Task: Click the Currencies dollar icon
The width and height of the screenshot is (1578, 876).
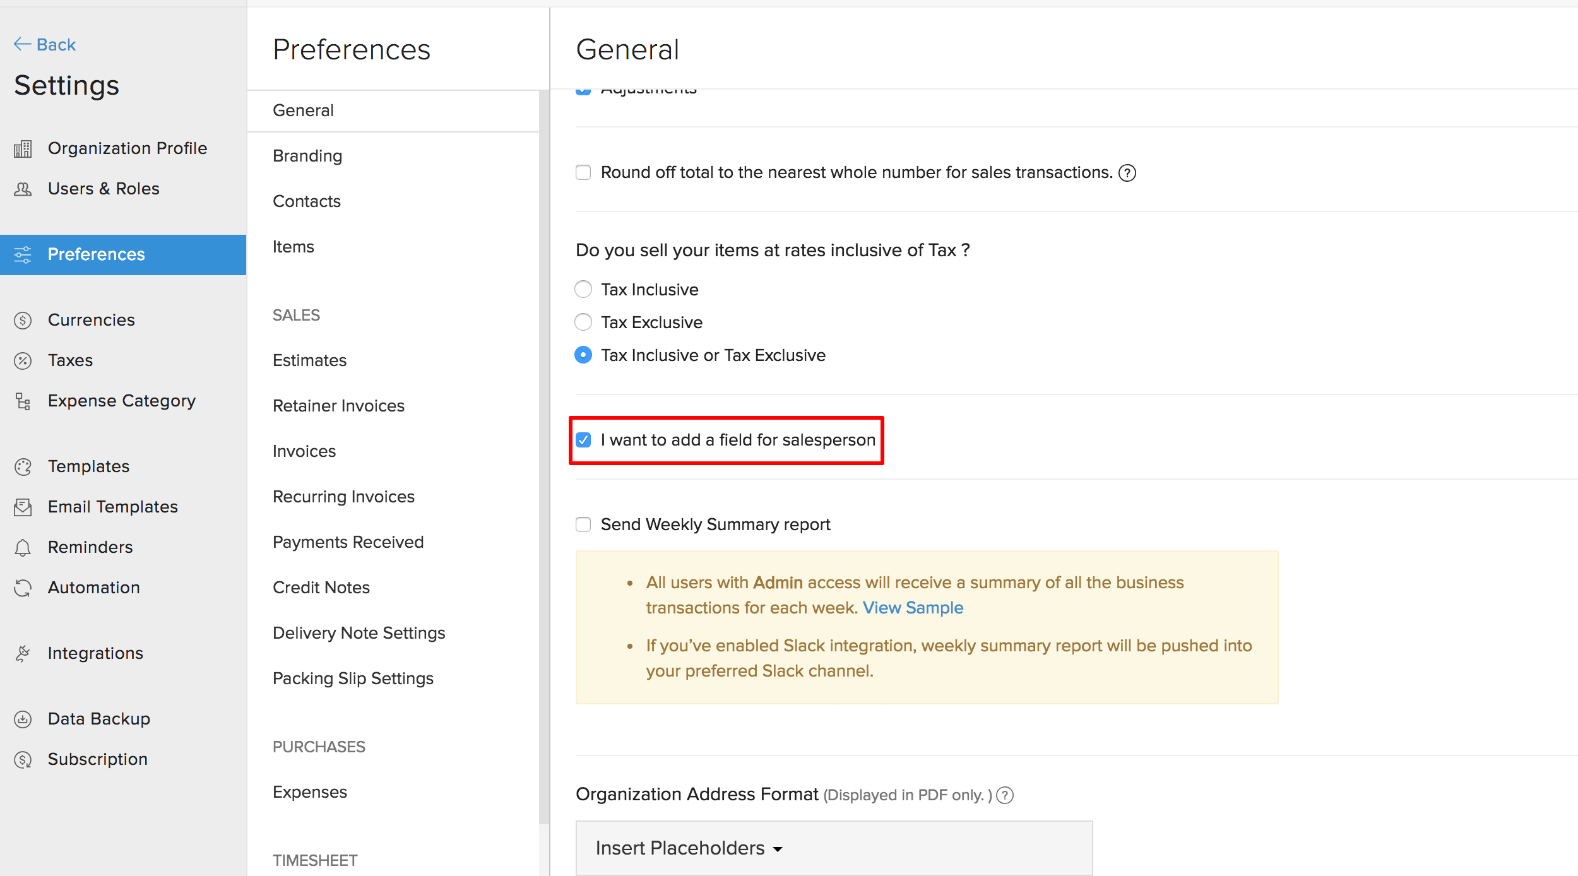Action: click(23, 321)
